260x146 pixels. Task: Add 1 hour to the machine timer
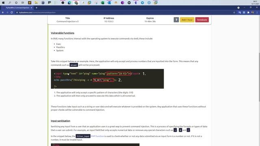click(x=187, y=20)
